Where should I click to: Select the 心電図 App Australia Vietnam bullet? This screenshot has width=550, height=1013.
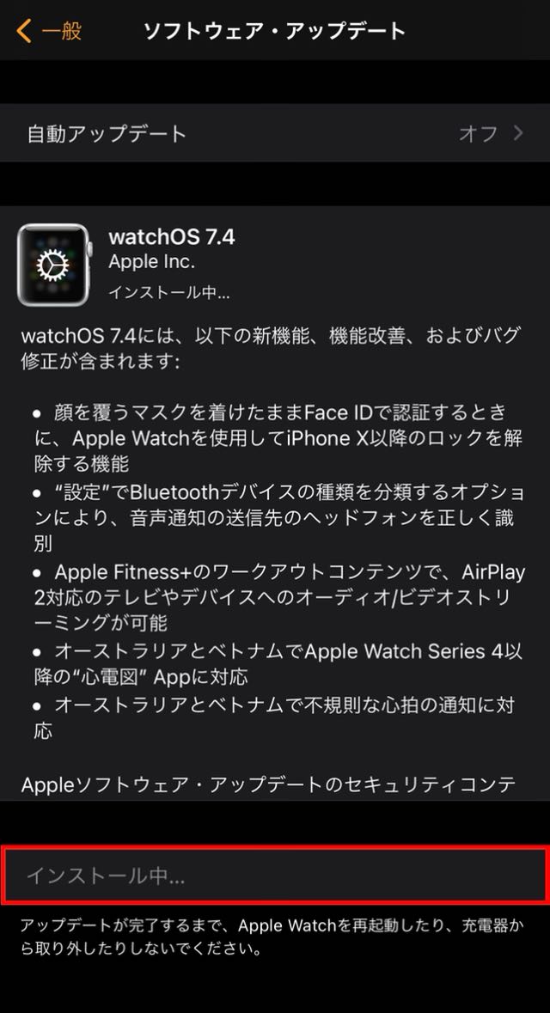point(278,663)
